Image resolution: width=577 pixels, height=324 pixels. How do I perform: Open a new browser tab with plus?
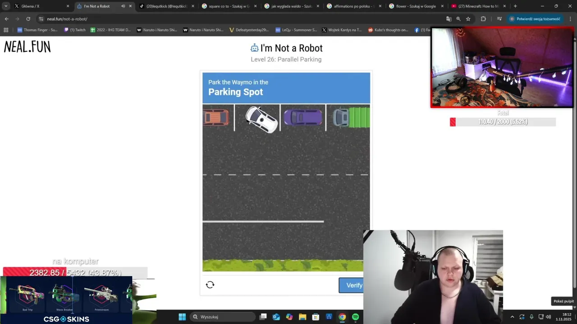(515, 6)
